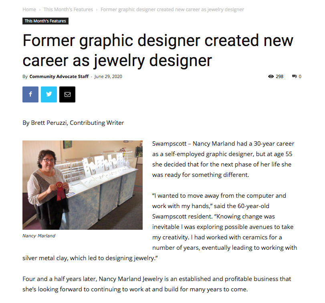
Task: Go to Home breadcrumb
Action: pyautogui.click(x=29, y=10)
